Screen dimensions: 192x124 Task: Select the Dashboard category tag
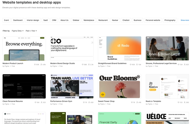(18, 20)
